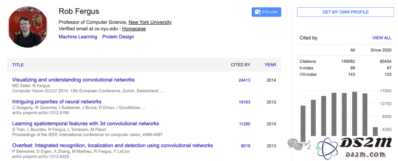Click authors line MD Zeiler, R Fergus

(31, 86)
